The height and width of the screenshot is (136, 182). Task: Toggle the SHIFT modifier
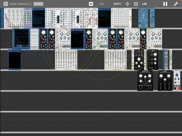[x=117, y=4]
